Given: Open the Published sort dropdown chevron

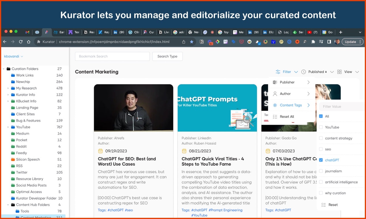Looking at the screenshot, I should 332,72.
